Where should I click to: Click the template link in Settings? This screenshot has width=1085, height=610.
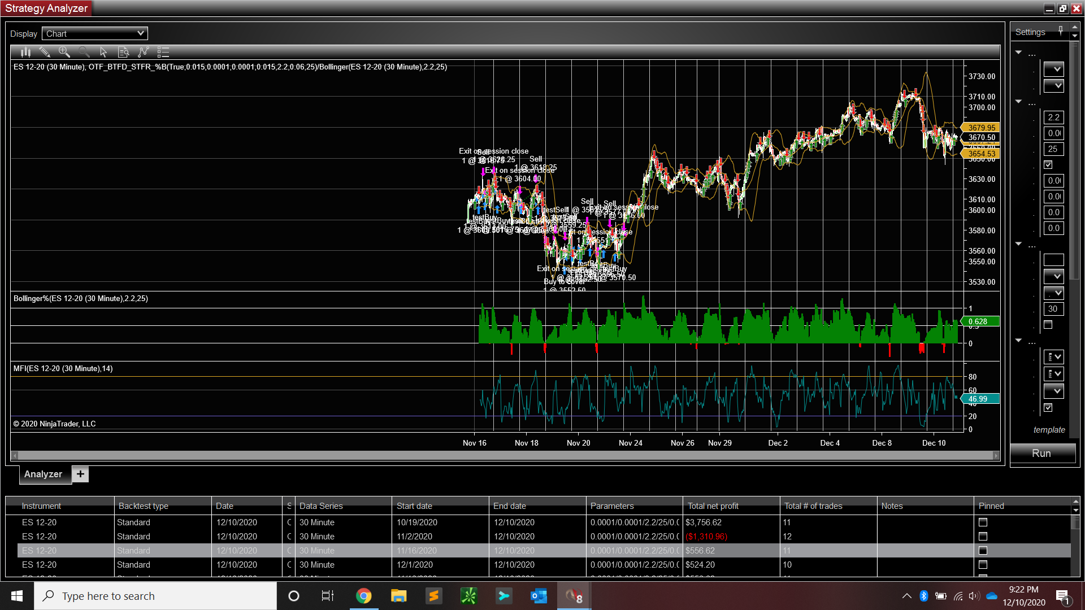tap(1049, 430)
